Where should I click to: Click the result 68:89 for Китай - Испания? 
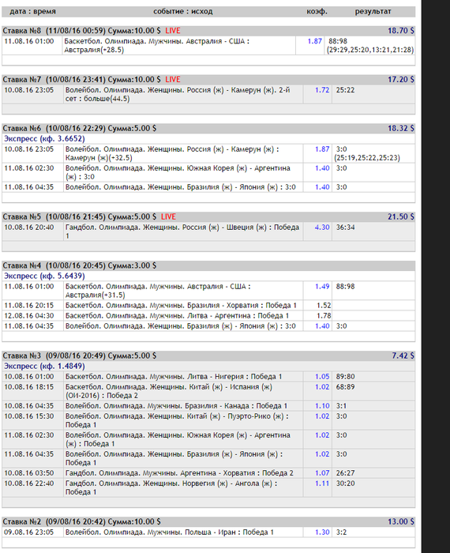click(345, 387)
